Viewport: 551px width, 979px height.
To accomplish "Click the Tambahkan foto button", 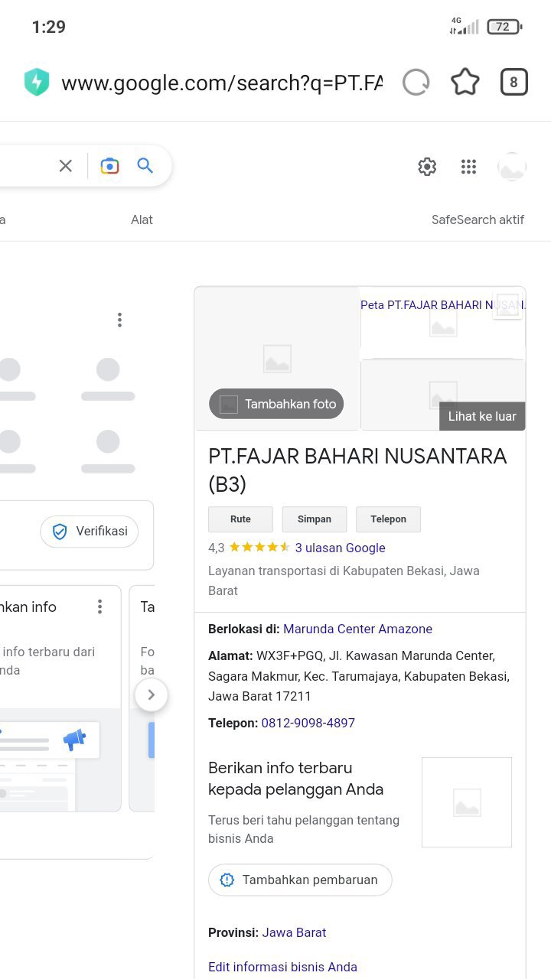I will [x=276, y=404].
